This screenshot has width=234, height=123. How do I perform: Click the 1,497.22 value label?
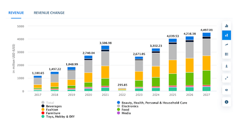point(55,69)
